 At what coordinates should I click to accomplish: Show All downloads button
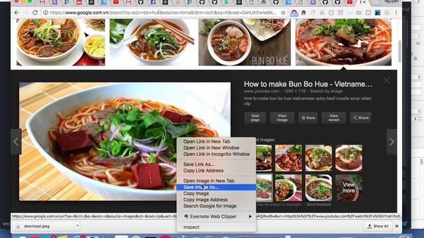[378, 226]
